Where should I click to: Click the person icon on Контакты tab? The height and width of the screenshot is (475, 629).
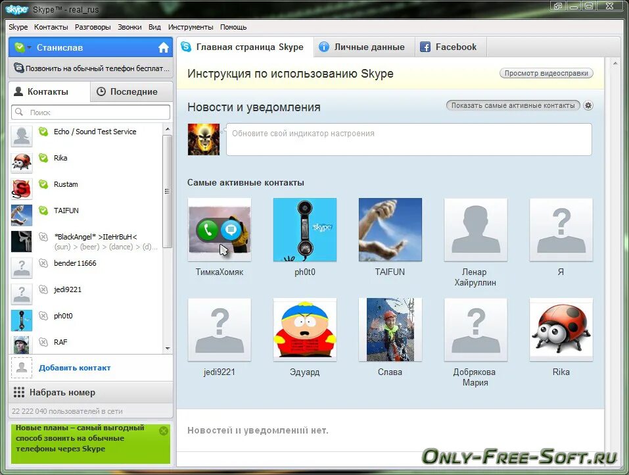18,91
